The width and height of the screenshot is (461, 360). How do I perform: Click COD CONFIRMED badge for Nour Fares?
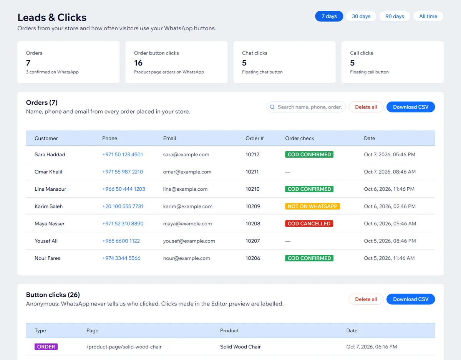click(x=309, y=258)
